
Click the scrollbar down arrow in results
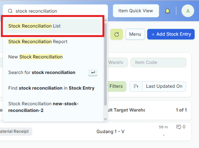(105, 119)
